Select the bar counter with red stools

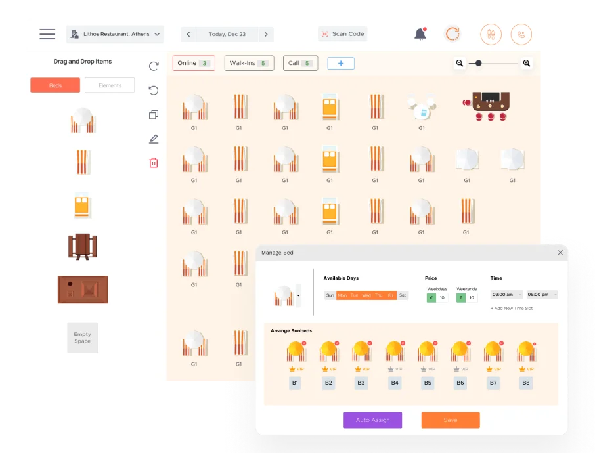click(x=487, y=106)
